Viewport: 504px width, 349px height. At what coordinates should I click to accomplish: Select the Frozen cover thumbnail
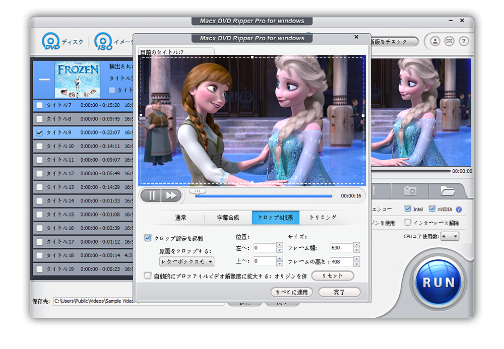click(x=78, y=79)
